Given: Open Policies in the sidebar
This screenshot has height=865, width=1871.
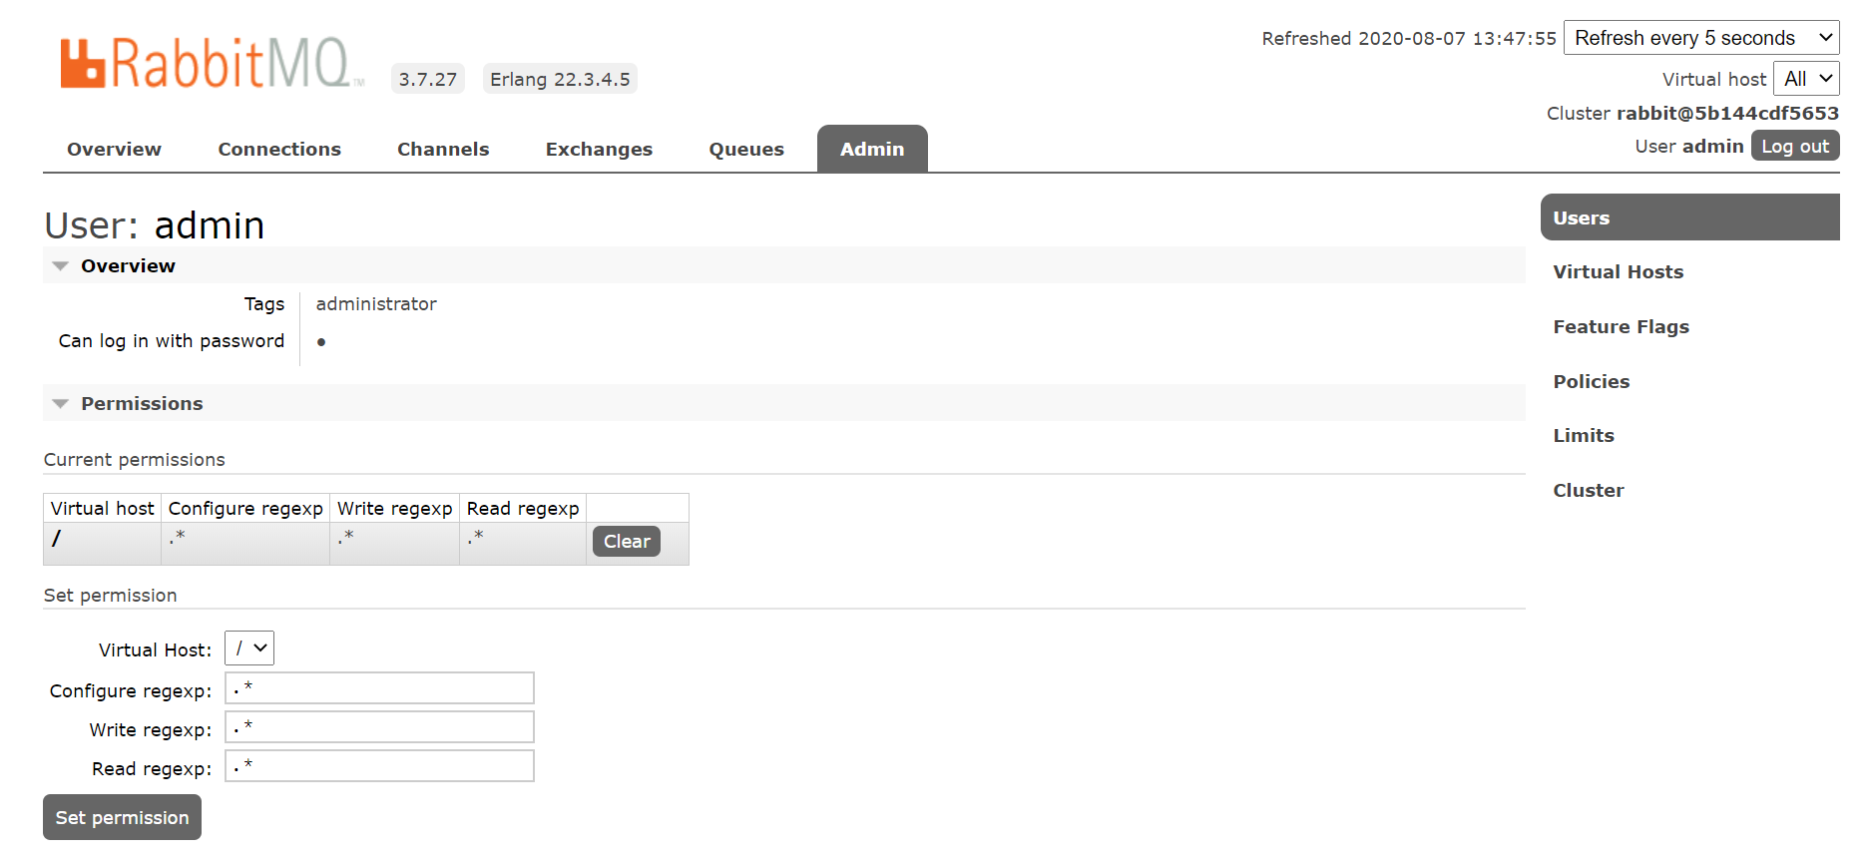Looking at the screenshot, I should tap(1591, 381).
